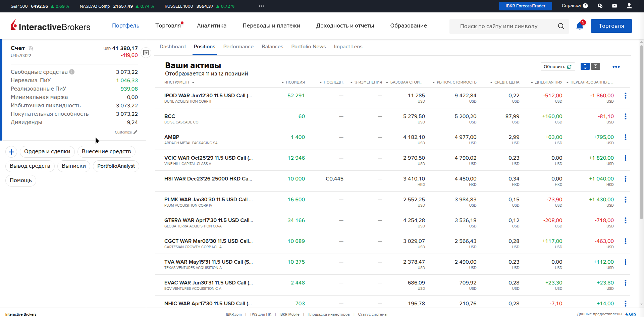Open row menu for BCC position

click(626, 116)
